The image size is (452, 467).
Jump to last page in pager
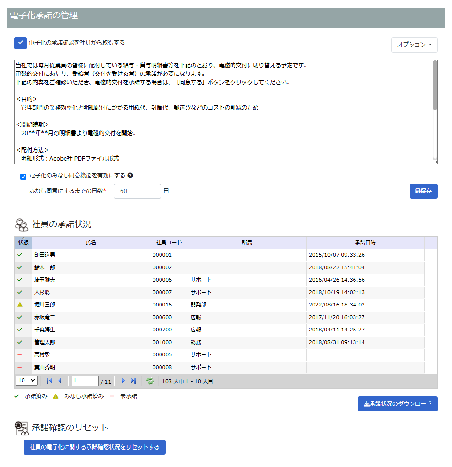click(x=133, y=381)
